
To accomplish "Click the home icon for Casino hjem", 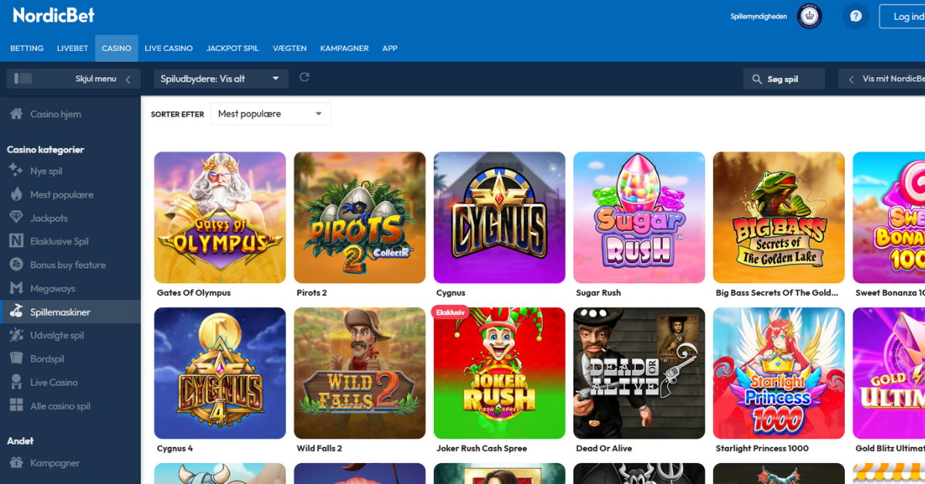I will (15, 114).
